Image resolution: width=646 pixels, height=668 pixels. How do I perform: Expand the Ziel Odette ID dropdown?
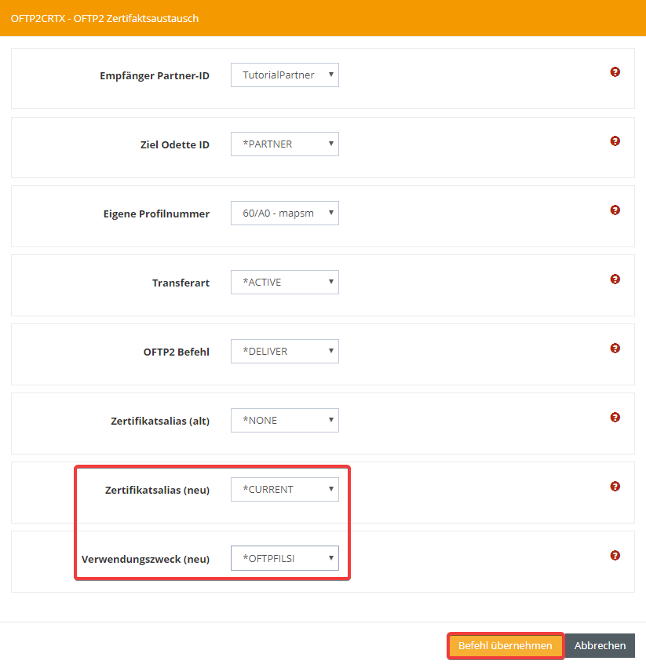[x=284, y=144]
